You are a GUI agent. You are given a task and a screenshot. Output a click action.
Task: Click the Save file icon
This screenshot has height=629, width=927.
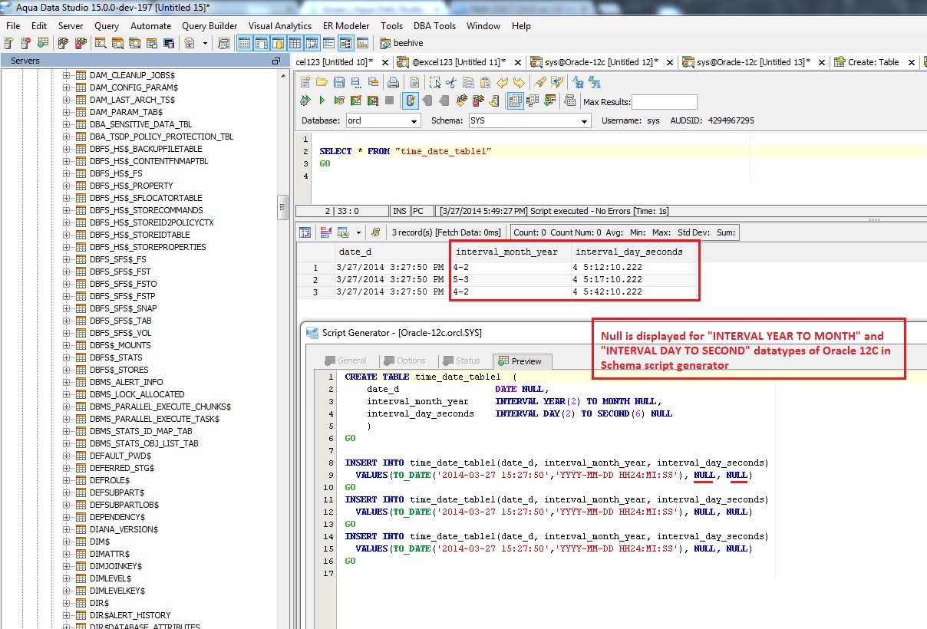point(338,83)
